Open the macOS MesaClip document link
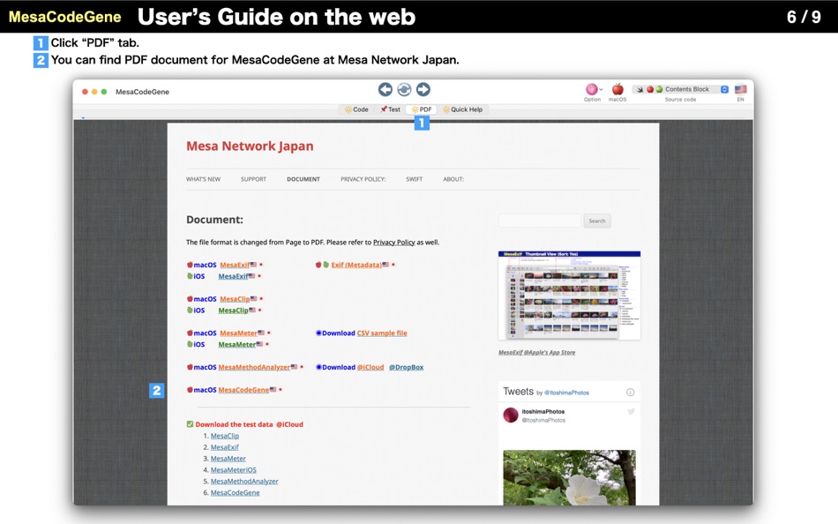 (x=235, y=299)
